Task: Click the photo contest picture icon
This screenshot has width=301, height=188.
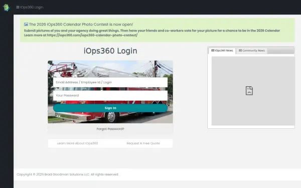Action: pyautogui.click(x=26, y=25)
